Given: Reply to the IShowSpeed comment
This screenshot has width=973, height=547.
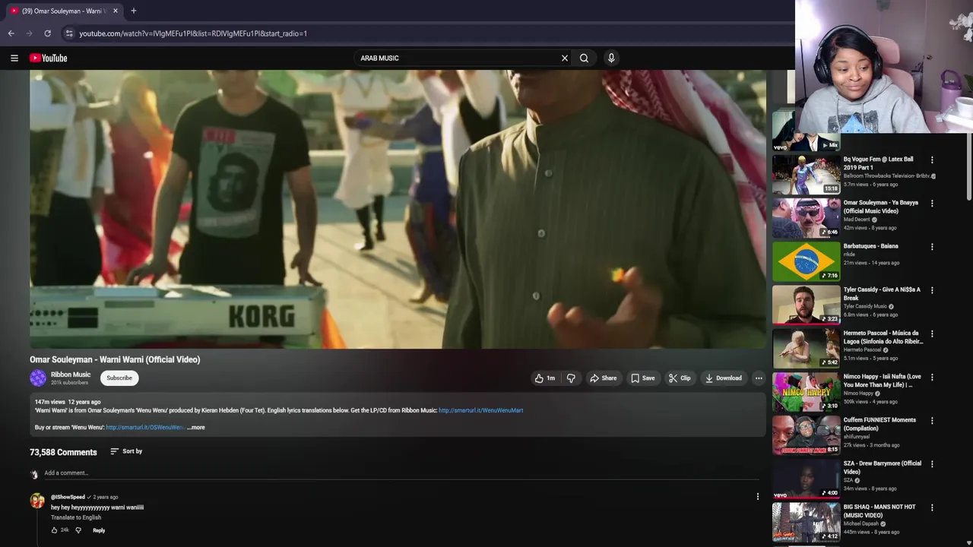Looking at the screenshot, I should click(99, 530).
